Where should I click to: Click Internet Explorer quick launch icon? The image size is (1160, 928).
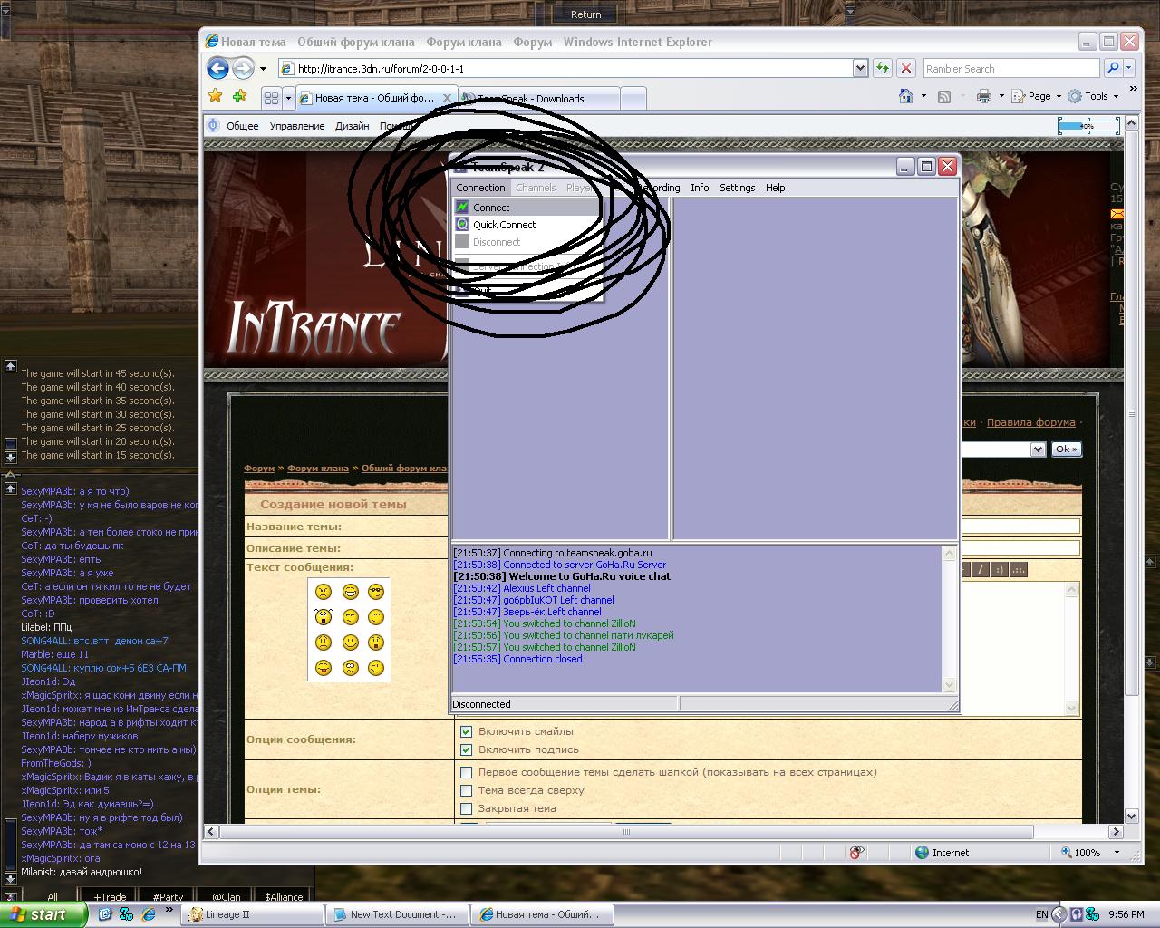click(148, 914)
